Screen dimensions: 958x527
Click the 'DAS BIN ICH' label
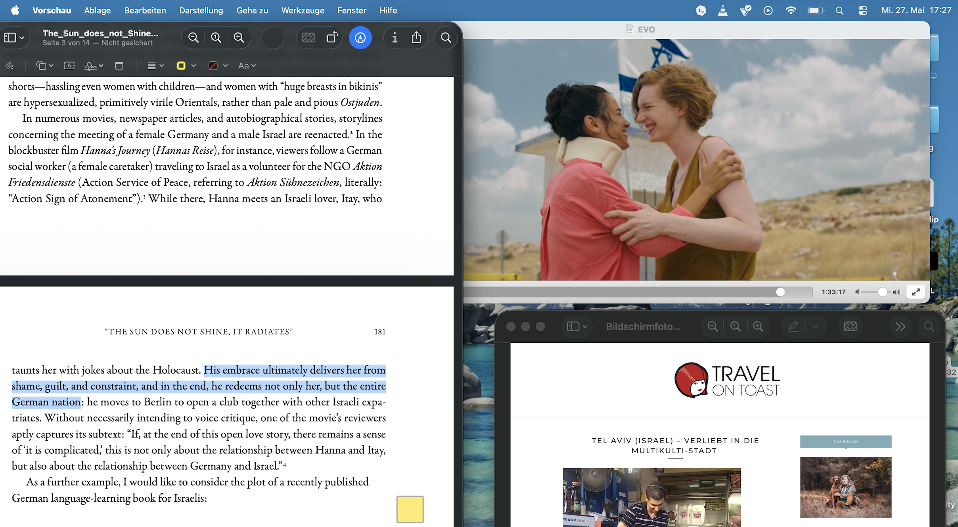846,441
